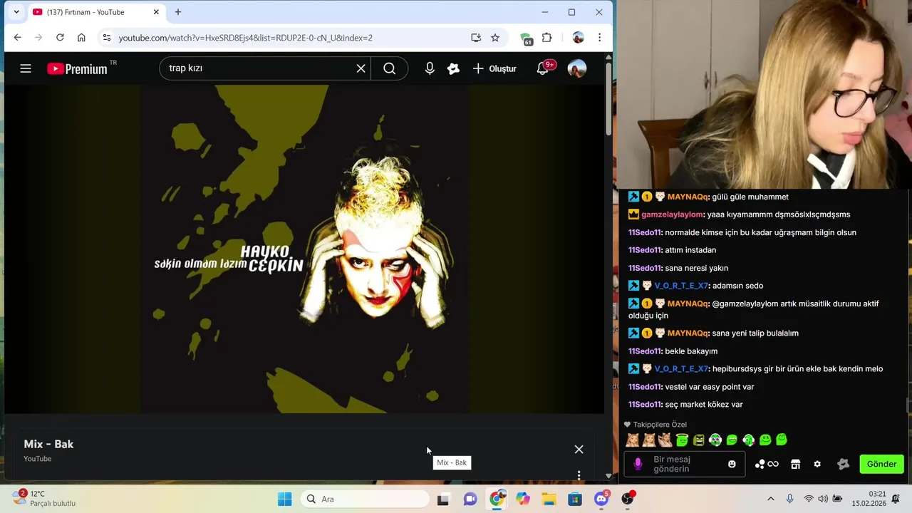Open chat settings gear
The width and height of the screenshot is (912, 513).
pos(817,464)
